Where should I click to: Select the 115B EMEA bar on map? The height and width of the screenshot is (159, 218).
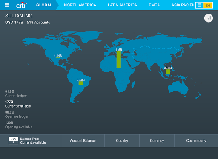click(x=119, y=60)
